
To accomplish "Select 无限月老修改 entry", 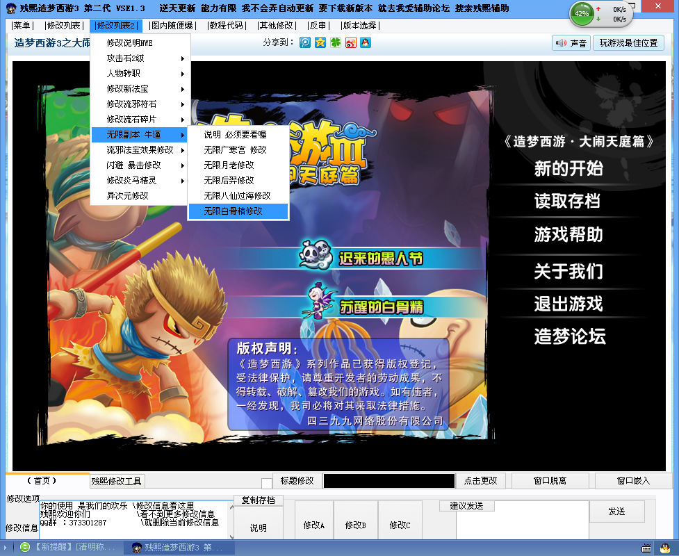I will click(x=238, y=165).
